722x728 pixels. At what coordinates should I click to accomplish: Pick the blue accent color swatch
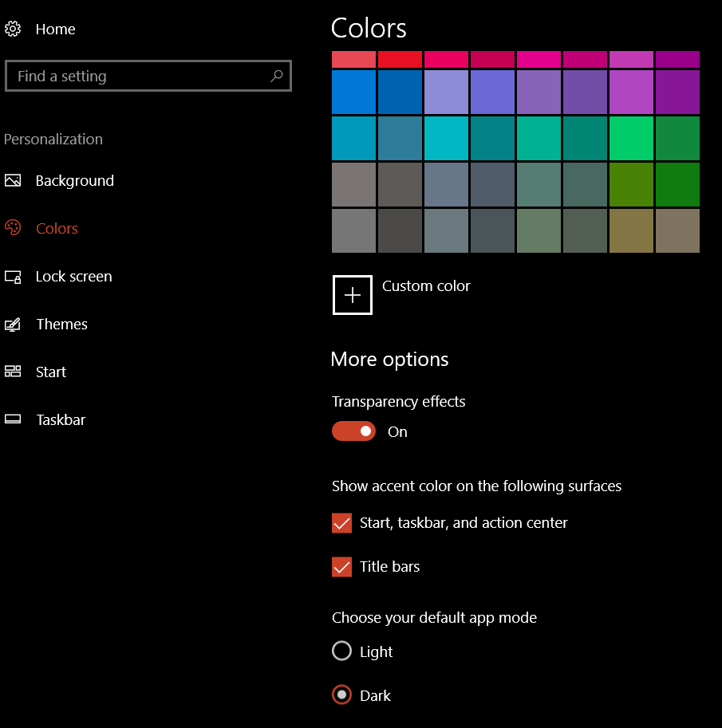(x=353, y=92)
